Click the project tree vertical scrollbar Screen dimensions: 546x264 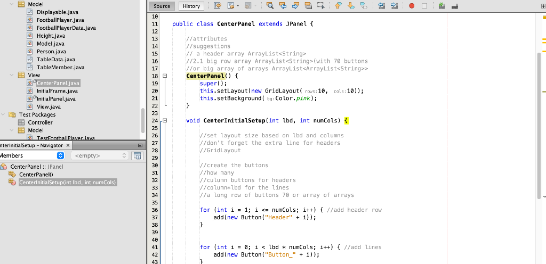142,120
